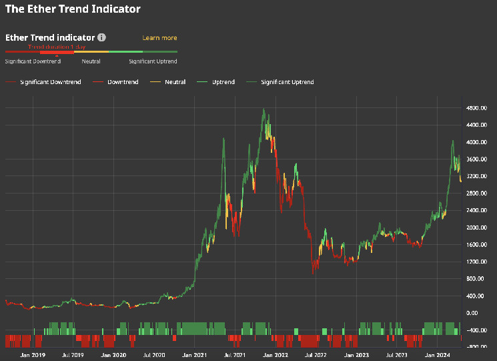
Task: Click the info icon beside Ether Trend indicator
Action: coord(101,38)
